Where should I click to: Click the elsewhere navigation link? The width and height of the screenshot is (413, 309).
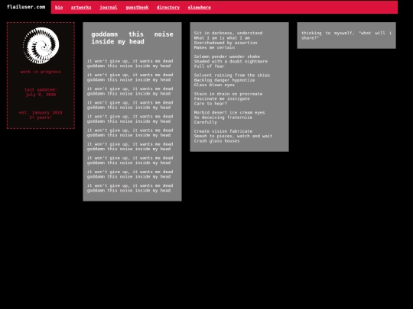pyautogui.click(x=200, y=8)
